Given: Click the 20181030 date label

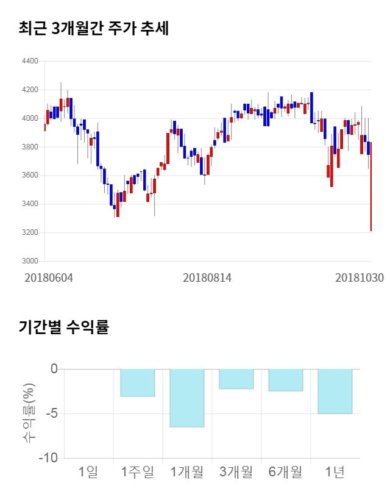Looking at the screenshot, I should [x=360, y=277].
